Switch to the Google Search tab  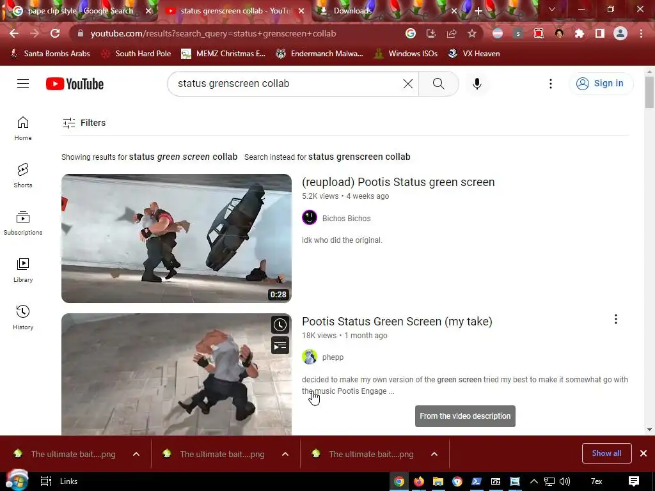[x=80, y=11]
